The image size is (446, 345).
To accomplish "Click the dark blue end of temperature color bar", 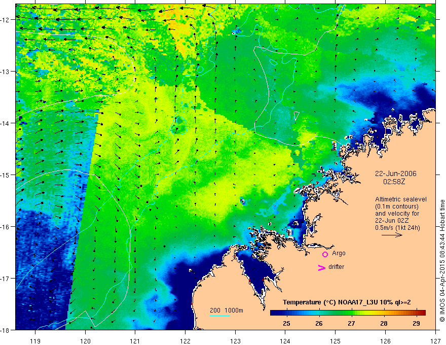I will [274, 313].
